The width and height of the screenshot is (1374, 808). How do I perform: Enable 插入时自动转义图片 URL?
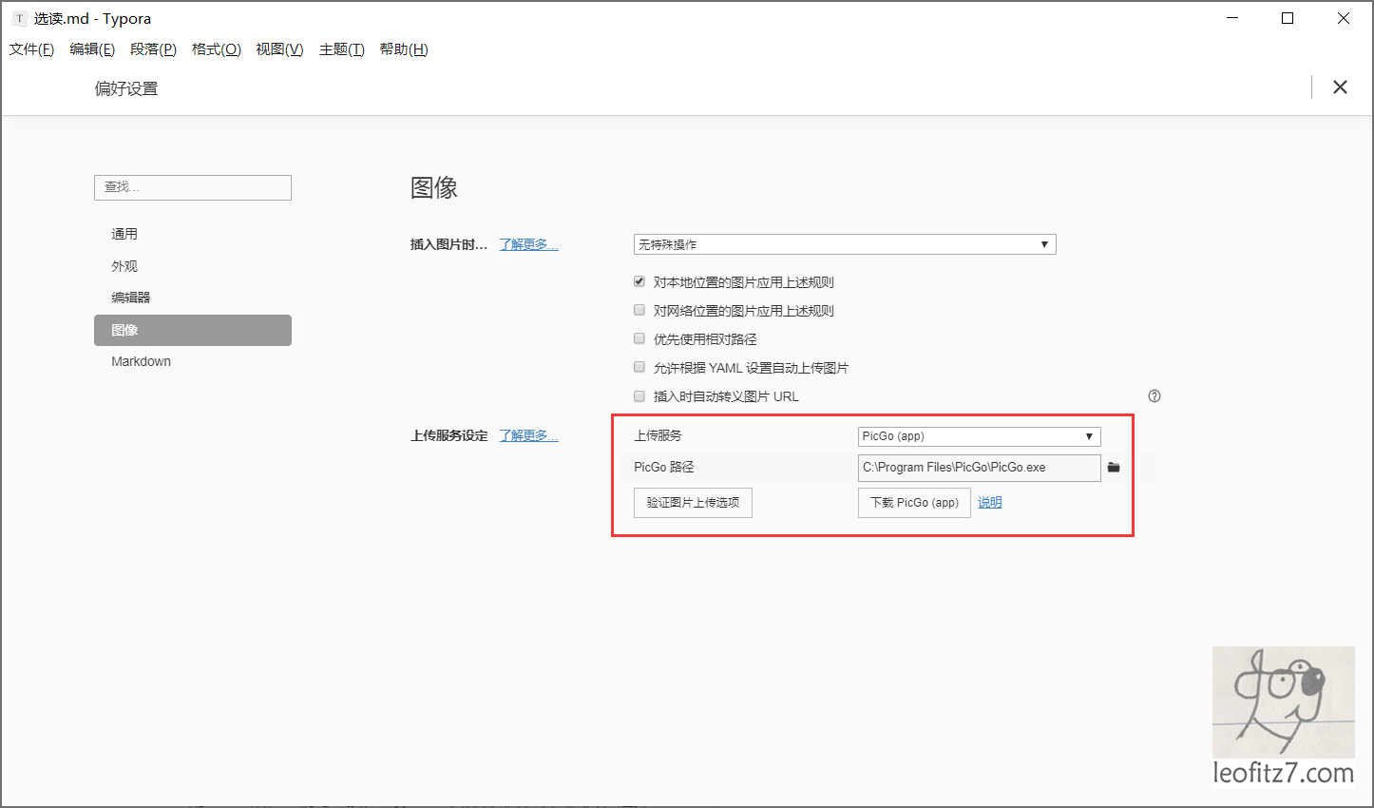click(x=639, y=395)
